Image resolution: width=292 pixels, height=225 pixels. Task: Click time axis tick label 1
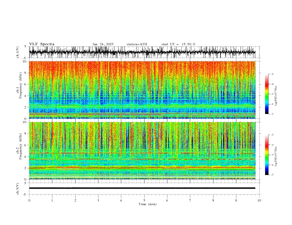(52, 200)
